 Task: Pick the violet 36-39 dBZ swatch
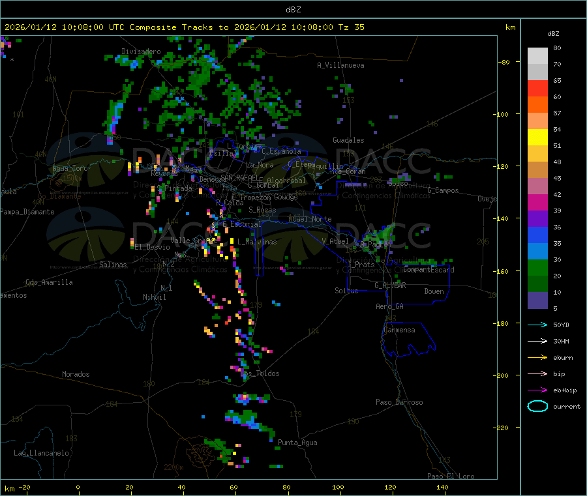point(537,219)
